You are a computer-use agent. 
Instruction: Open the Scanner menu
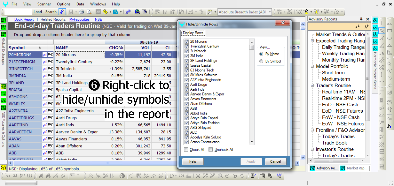point(44,4)
